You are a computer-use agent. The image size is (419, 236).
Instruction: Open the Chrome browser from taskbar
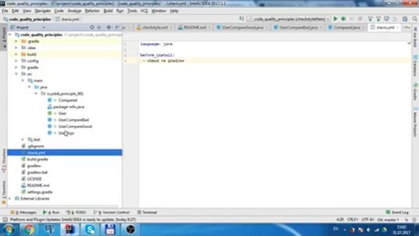click(x=29, y=229)
